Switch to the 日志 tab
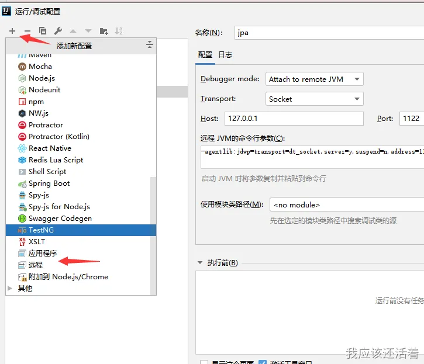The height and width of the screenshot is (364, 424). pyautogui.click(x=225, y=55)
